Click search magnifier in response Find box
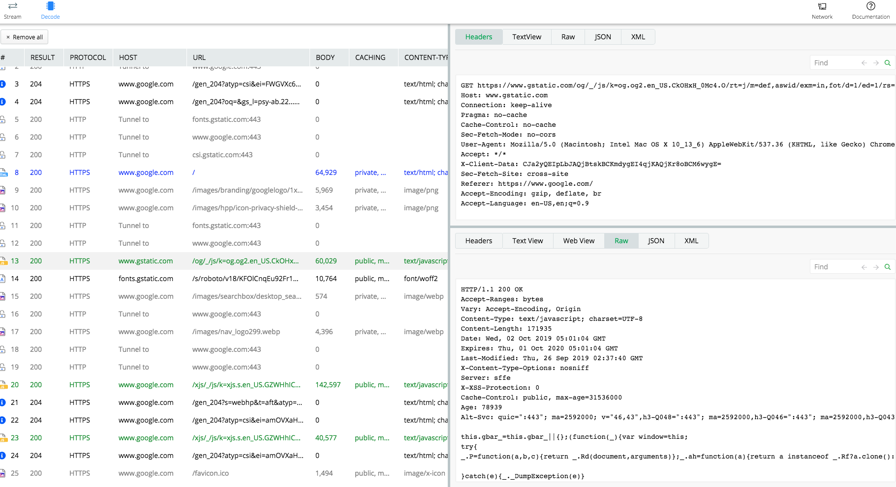 (888, 267)
